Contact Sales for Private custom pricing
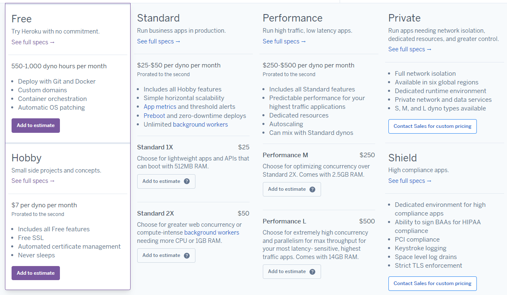The width and height of the screenshot is (507, 295). click(432, 126)
